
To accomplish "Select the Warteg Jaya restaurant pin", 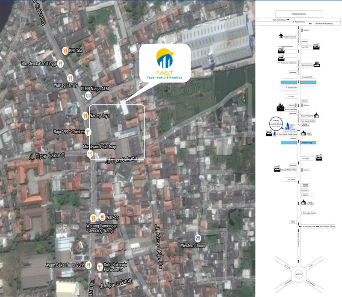I will click(x=85, y=115).
